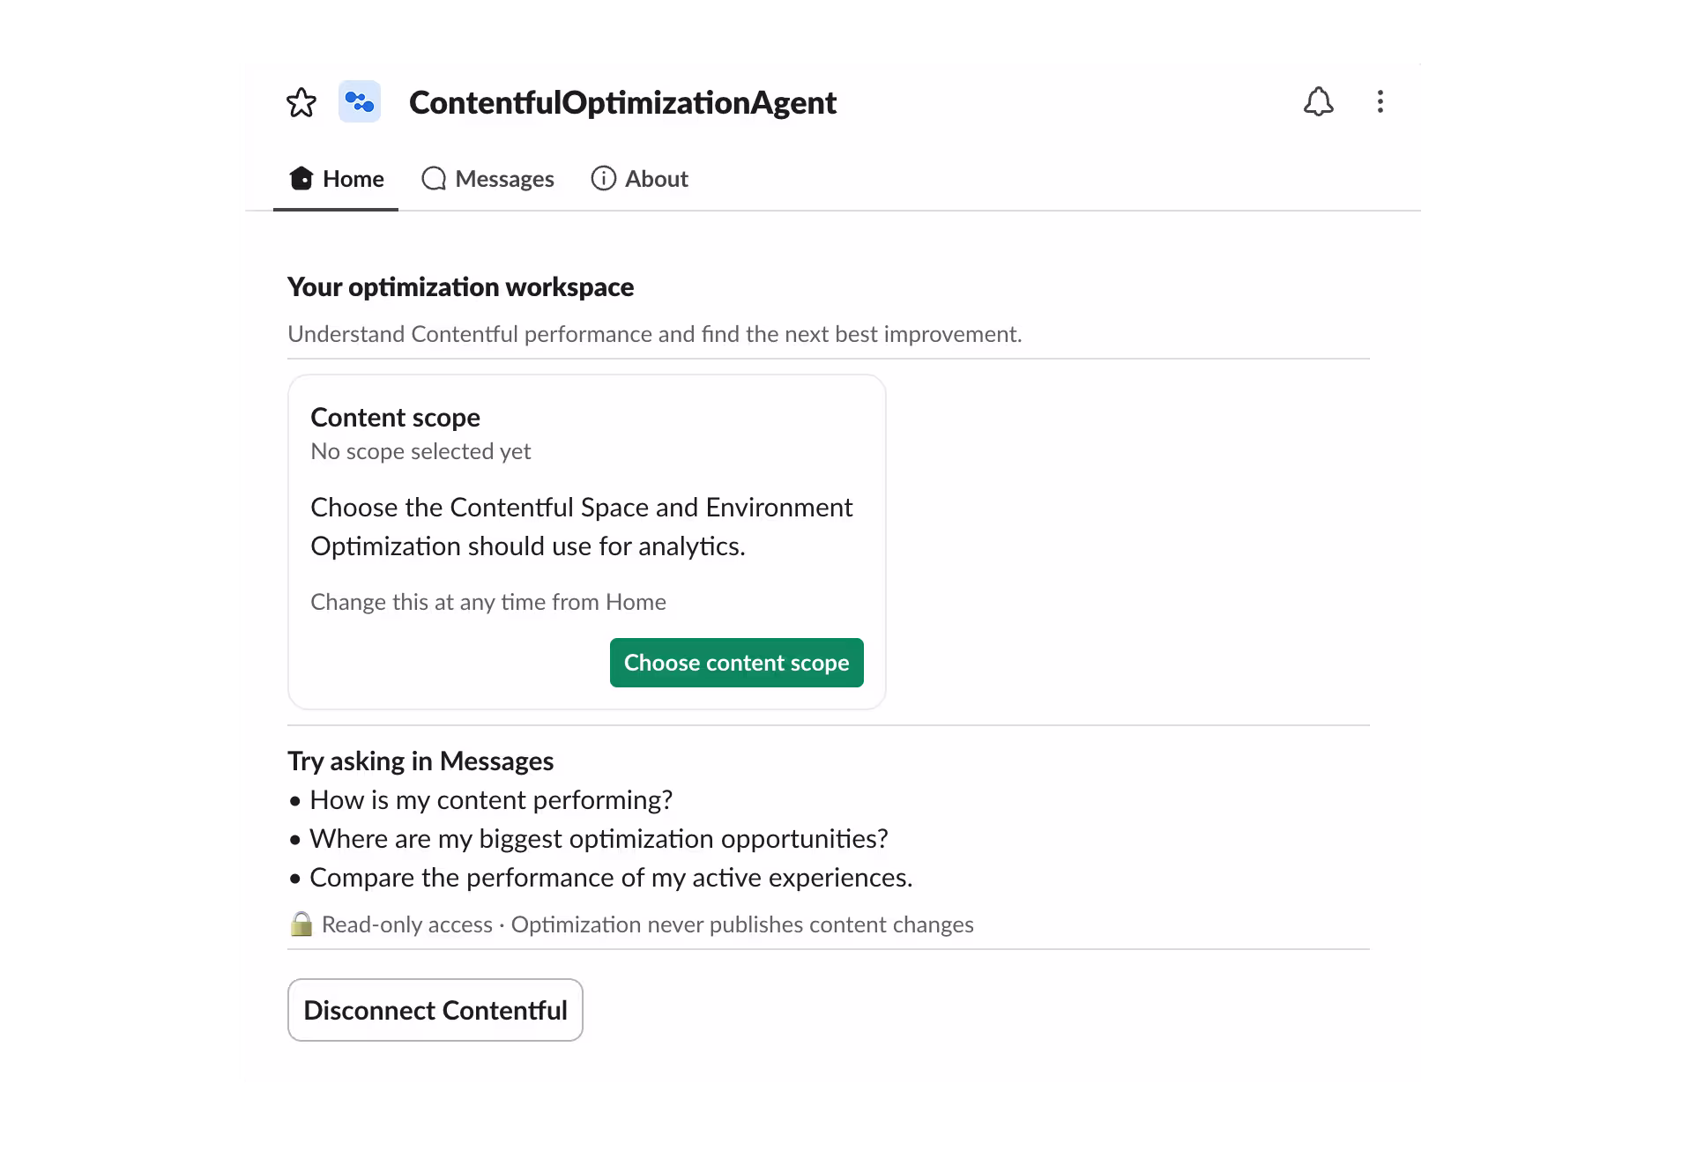Click 'Try asking in Messages' heading
This screenshot has height=1158, width=1689.
pyautogui.click(x=420, y=761)
